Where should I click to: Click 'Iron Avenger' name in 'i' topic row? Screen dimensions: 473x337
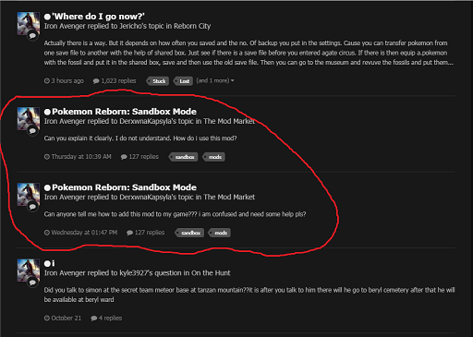coord(65,273)
